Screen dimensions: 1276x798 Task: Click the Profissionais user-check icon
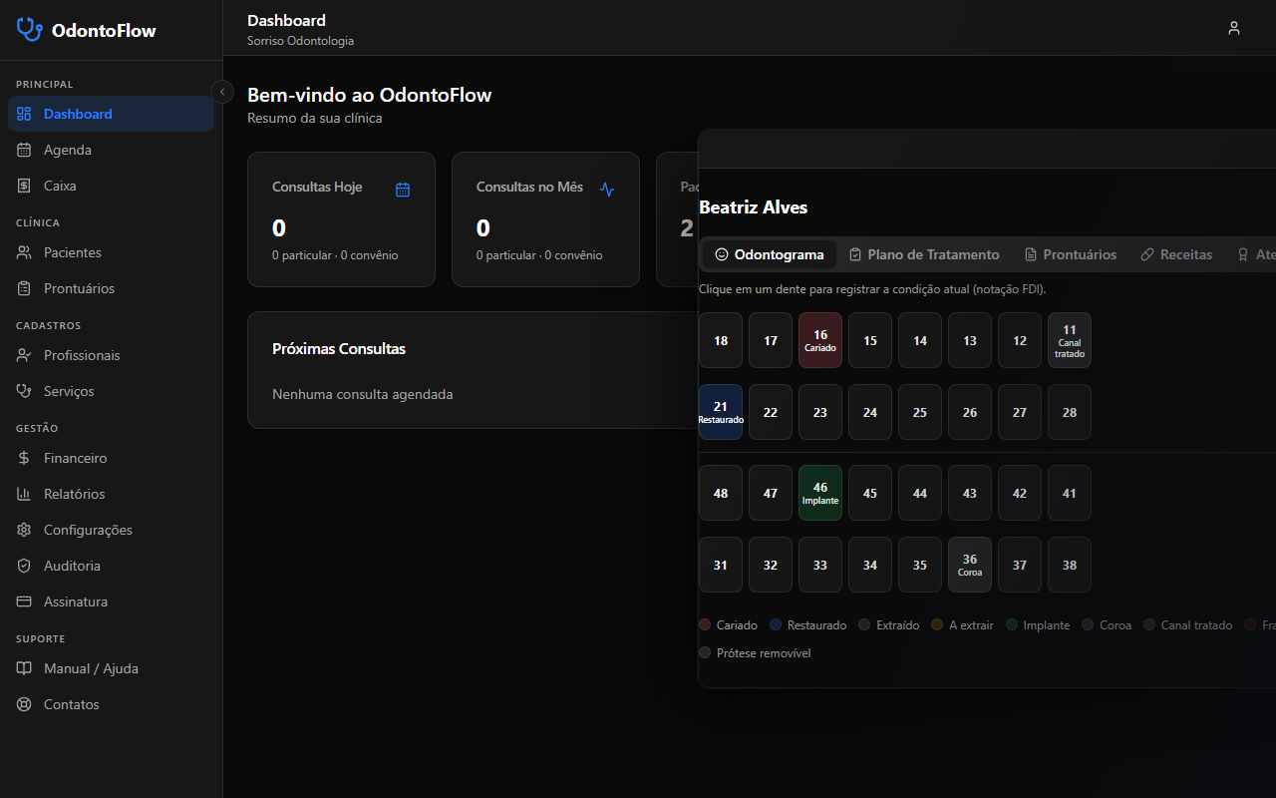coord(25,355)
